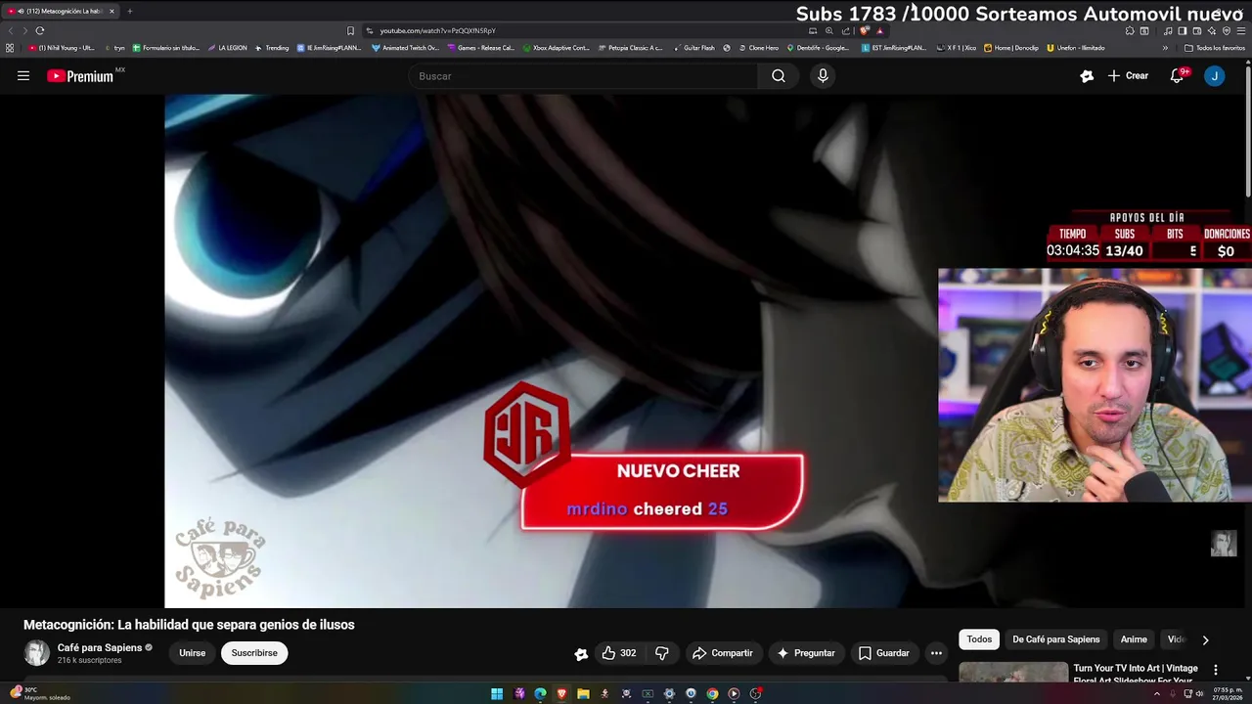The width and height of the screenshot is (1252, 704).
Task: Go to YouTube Premium home logo
Action: (x=80, y=75)
